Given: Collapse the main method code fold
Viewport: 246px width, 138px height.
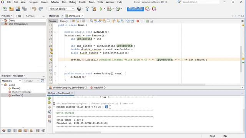Looking at the screenshot, I should [x=55, y=73].
